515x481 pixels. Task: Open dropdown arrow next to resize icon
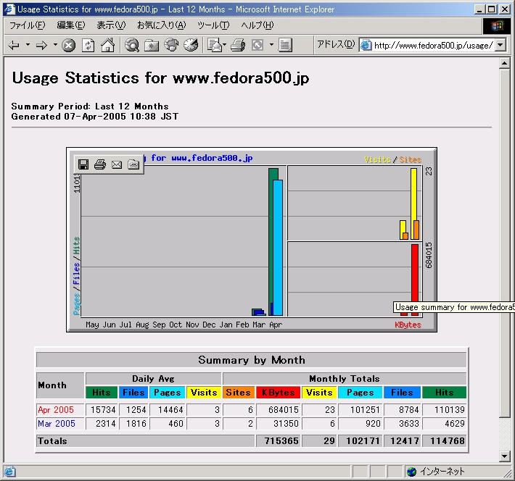[x=271, y=45]
